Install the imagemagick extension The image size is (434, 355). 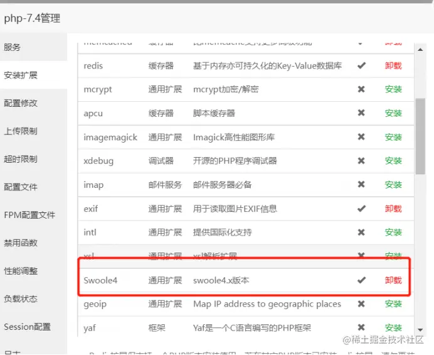(393, 137)
